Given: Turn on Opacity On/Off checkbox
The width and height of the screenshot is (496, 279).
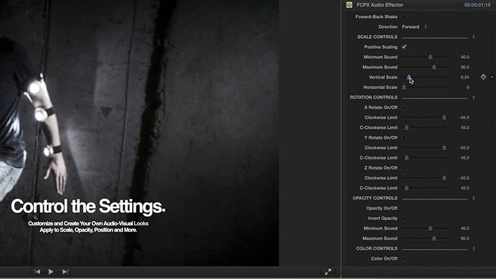Looking at the screenshot, I should point(404,208).
